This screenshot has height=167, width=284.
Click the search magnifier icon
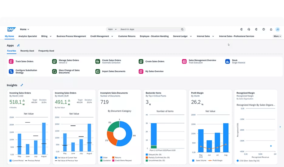tap(182, 29)
